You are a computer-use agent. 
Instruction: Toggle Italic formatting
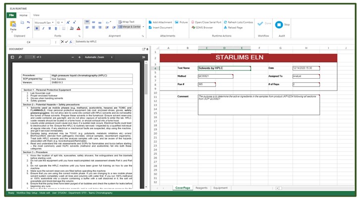pyautogui.click(x=43, y=28)
